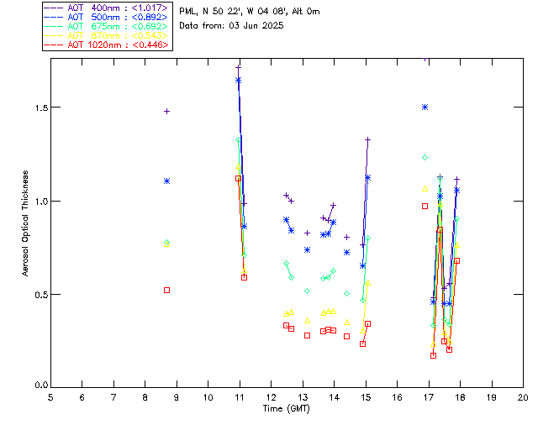Select the blue asterisk marker before 9 GMT
The height and width of the screenshot is (430, 538).
[166, 181]
